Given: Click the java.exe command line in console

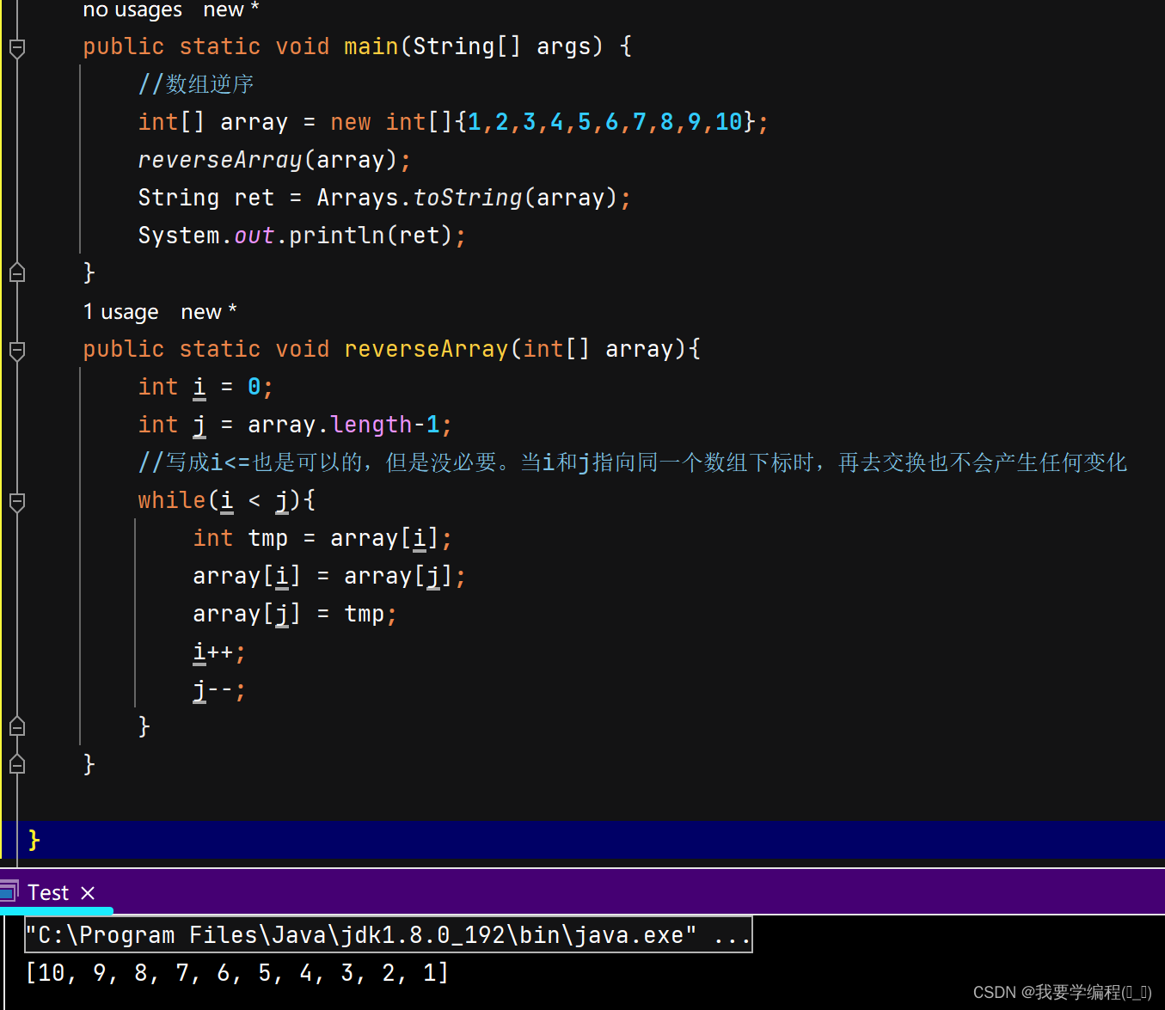Looking at the screenshot, I should pos(389,934).
